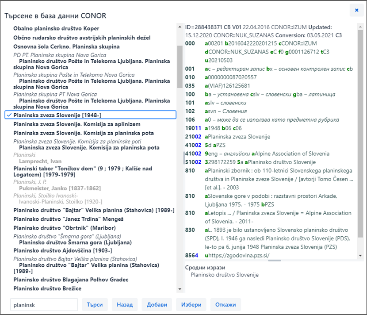Select Planinsko društvo "Janez Trdina" Mengeš
Image resolution: width=367 pixels, height=315 pixels.
coord(69,219)
